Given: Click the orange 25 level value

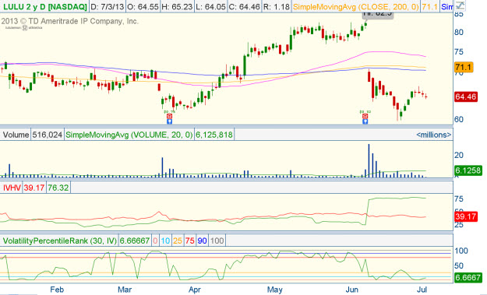Looking at the screenshot, I should coord(178,241).
